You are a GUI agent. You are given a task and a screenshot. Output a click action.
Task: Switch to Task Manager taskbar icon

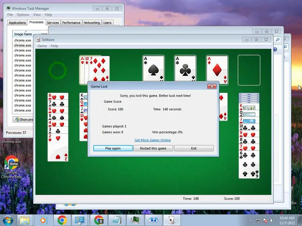[x=135, y=220]
